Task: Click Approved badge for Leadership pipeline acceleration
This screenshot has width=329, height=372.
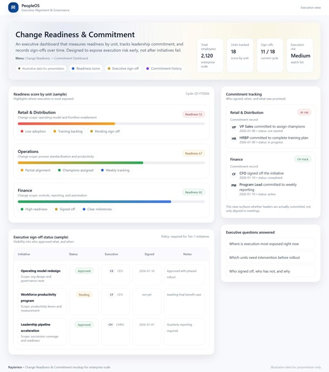Action: 84,325
